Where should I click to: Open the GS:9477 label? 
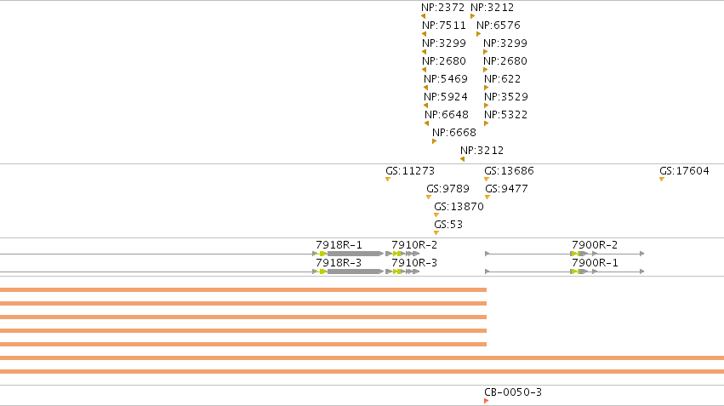point(506,189)
